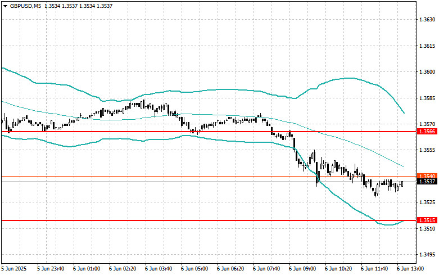Click the 1.3600 price scale value
The image size is (439, 275).
pos(427,72)
